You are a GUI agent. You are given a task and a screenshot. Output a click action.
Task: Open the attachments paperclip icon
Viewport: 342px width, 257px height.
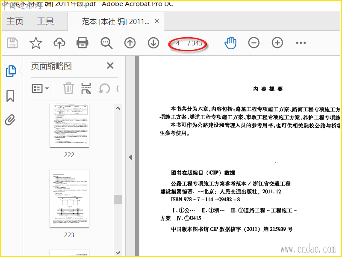[x=10, y=120]
